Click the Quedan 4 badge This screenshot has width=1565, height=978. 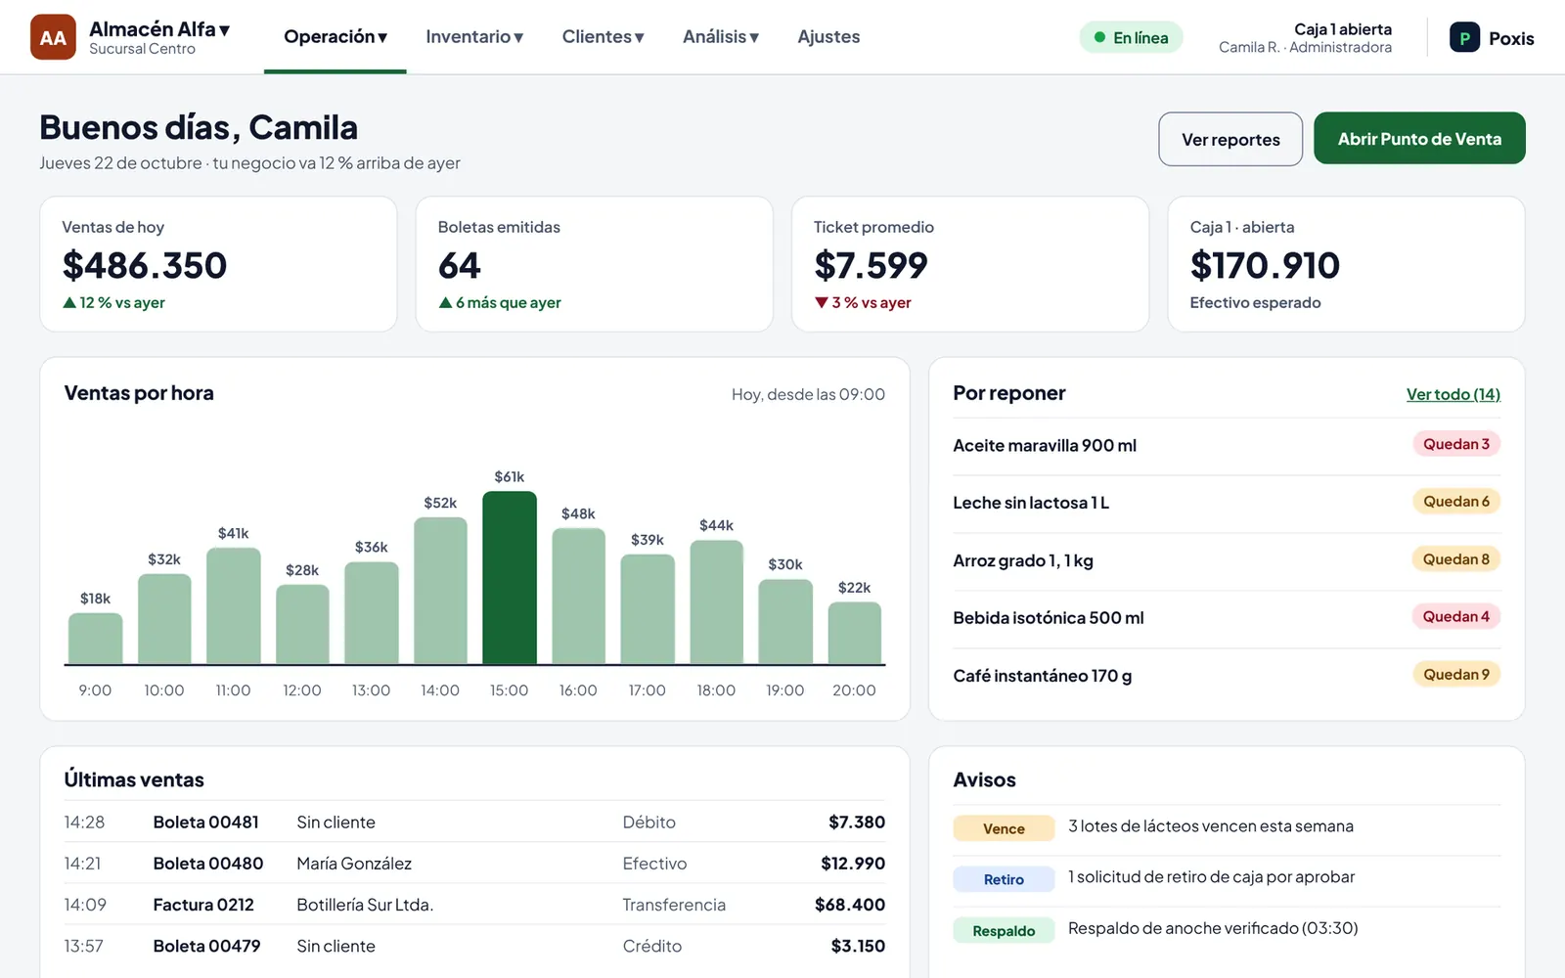point(1456,616)
